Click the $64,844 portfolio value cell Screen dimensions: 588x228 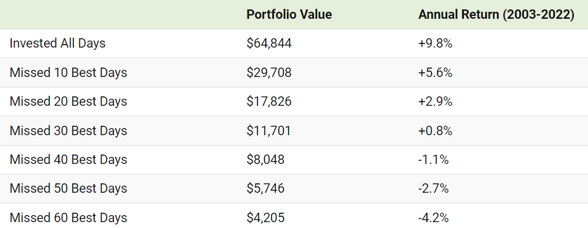tap(269, 43)
